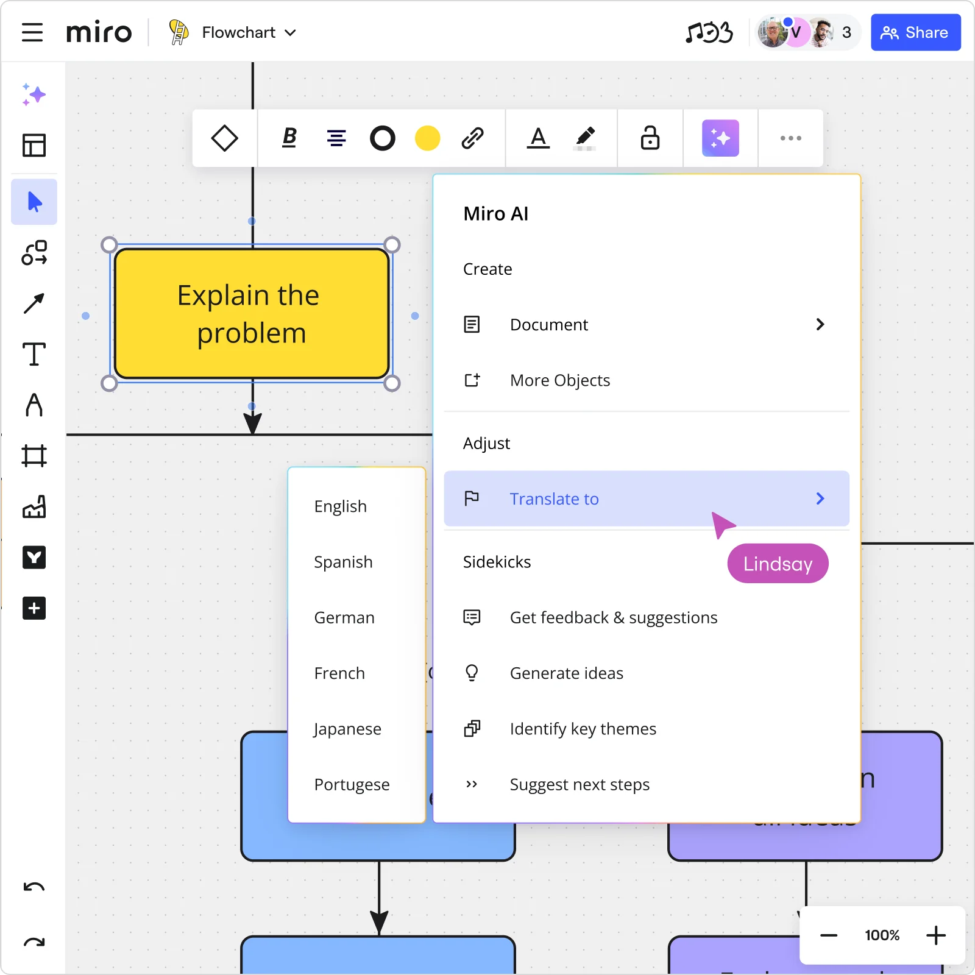This screenshot has width=975, height=975.
Task: Click the top-left resize handle of yellow shape
Action: (x=109, y=245)
